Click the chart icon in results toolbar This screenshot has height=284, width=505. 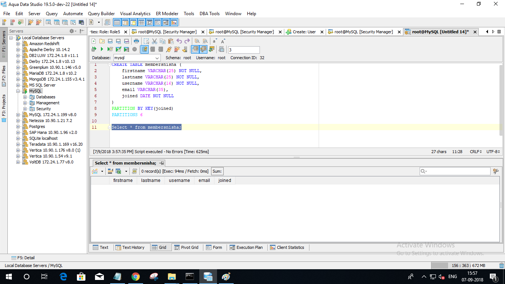[95, 171]
